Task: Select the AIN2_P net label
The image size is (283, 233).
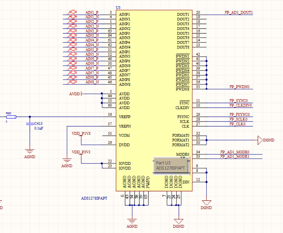Action: pos(92,22)
